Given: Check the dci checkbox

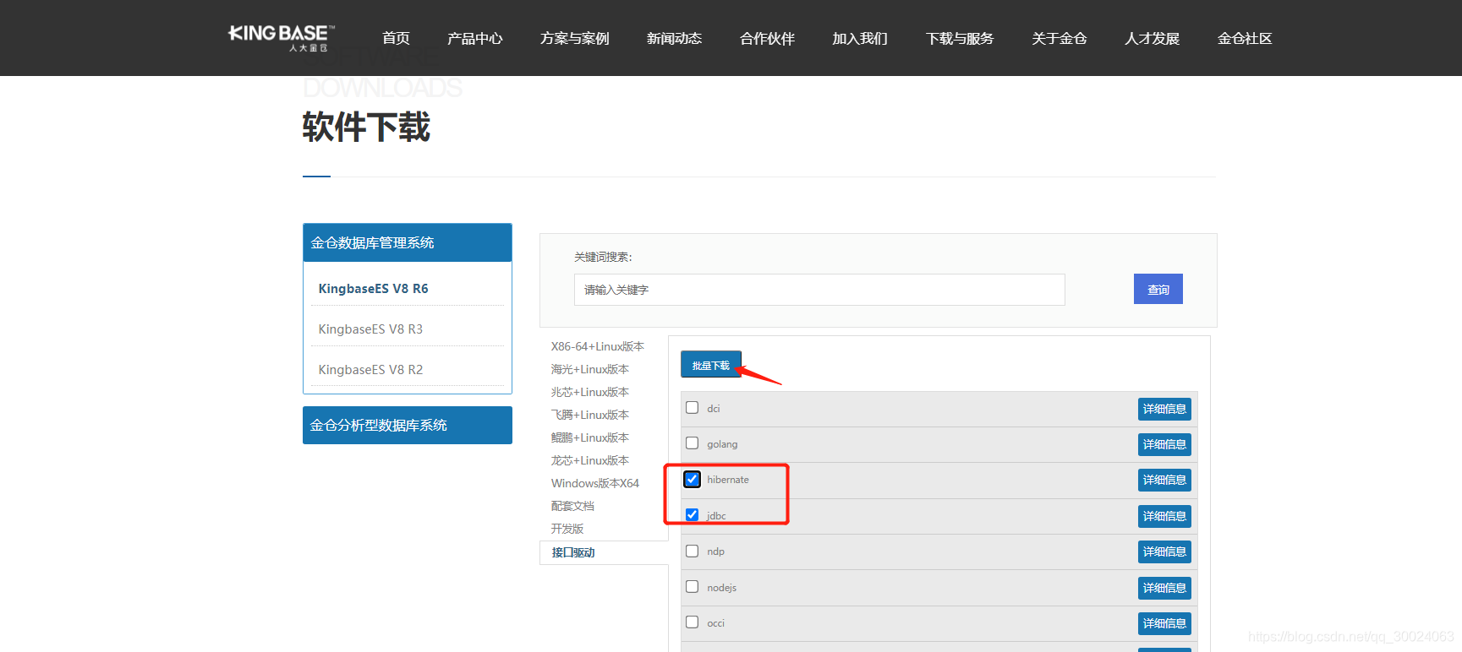Looking at the screenshot, I should (x=692, y=407).
